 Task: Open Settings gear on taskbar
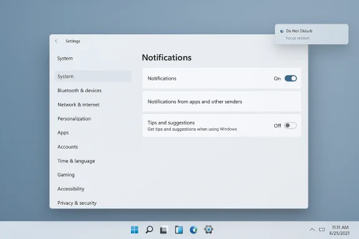coord(208,230)
